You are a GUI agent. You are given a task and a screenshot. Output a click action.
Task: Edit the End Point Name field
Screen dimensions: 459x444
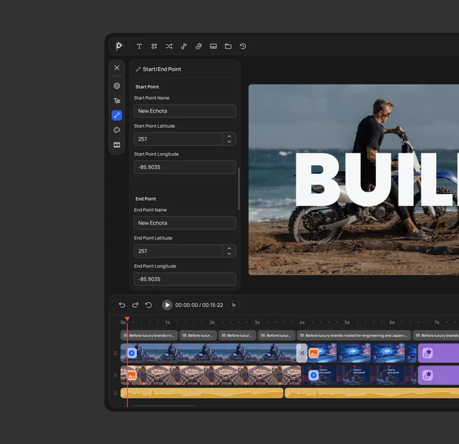click(185, 223)
